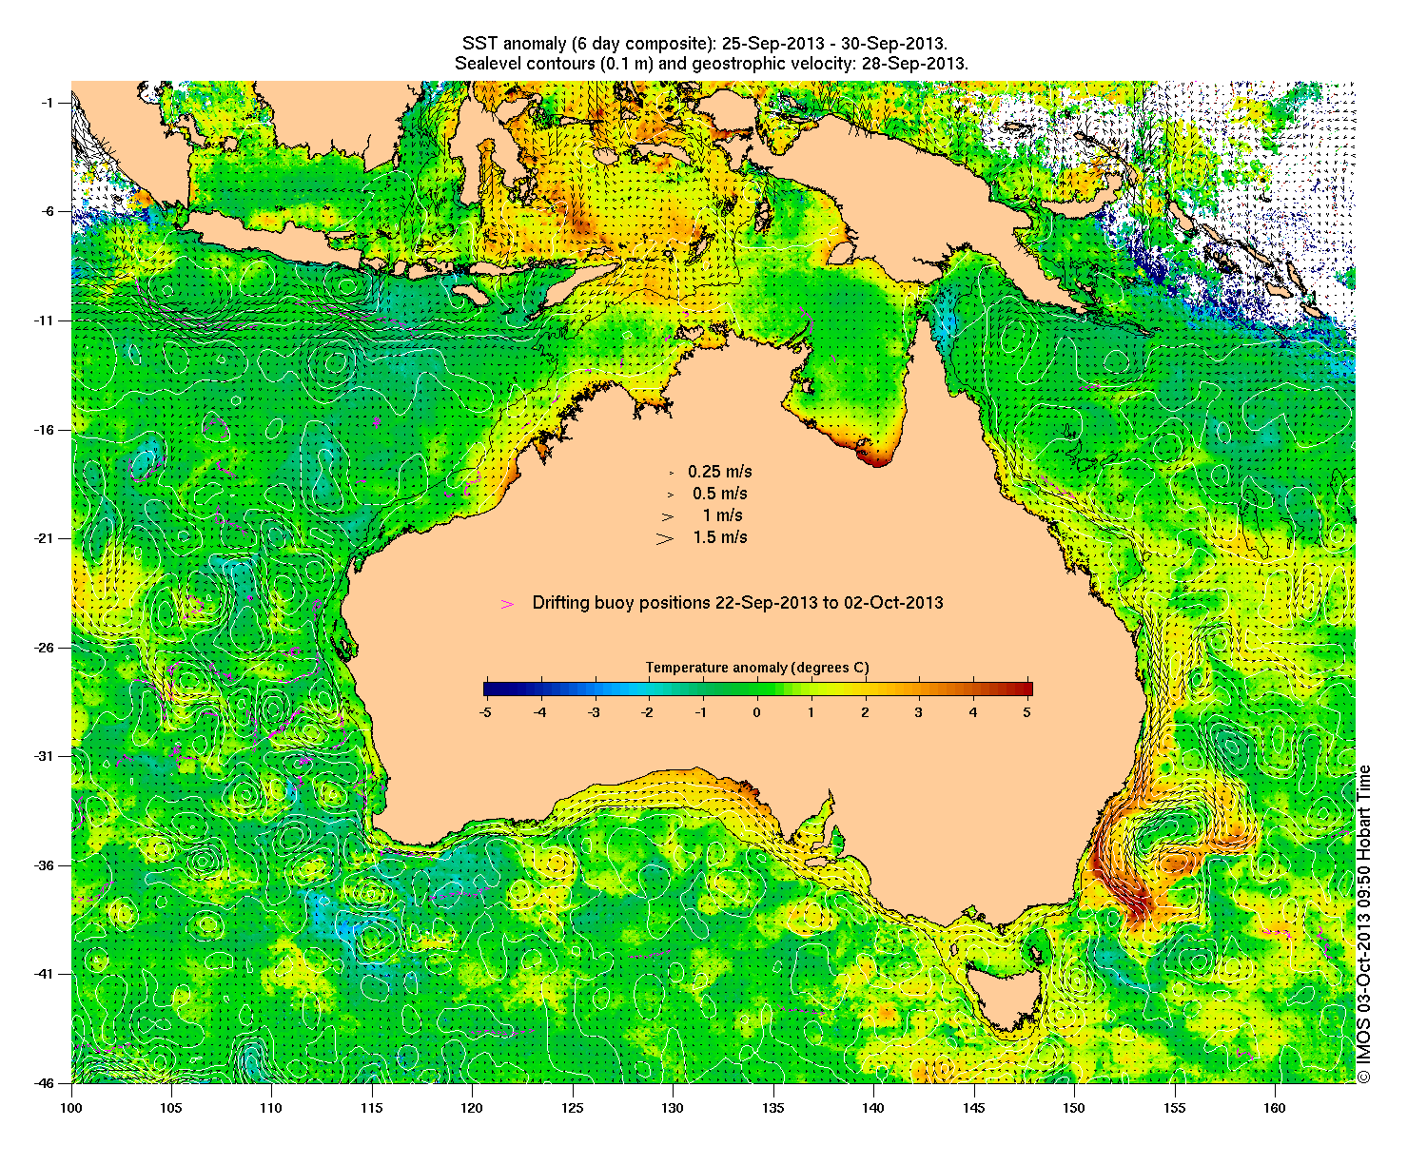This screenshot has height=1165, width=1427.
Task: Click the longitude axis label 110
Action: point(270,1108)
